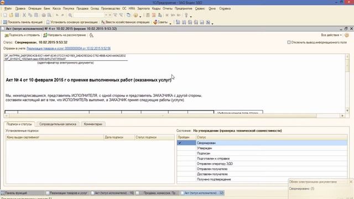Expand the dropdown arrow beside Help icon
The image size is (354, 199).
[140, 16]
